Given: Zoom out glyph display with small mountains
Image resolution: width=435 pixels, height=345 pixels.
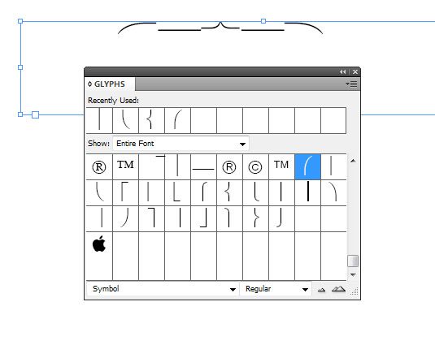Looking at the screenshot, I should point(321,290).
